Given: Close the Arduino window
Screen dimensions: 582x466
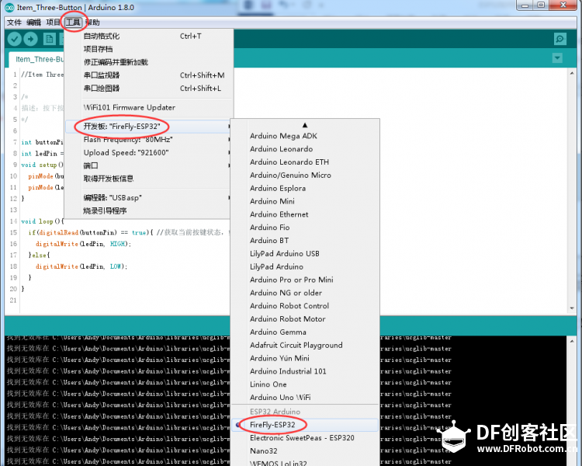Looking at the screenshot, I should click(563, 5).
